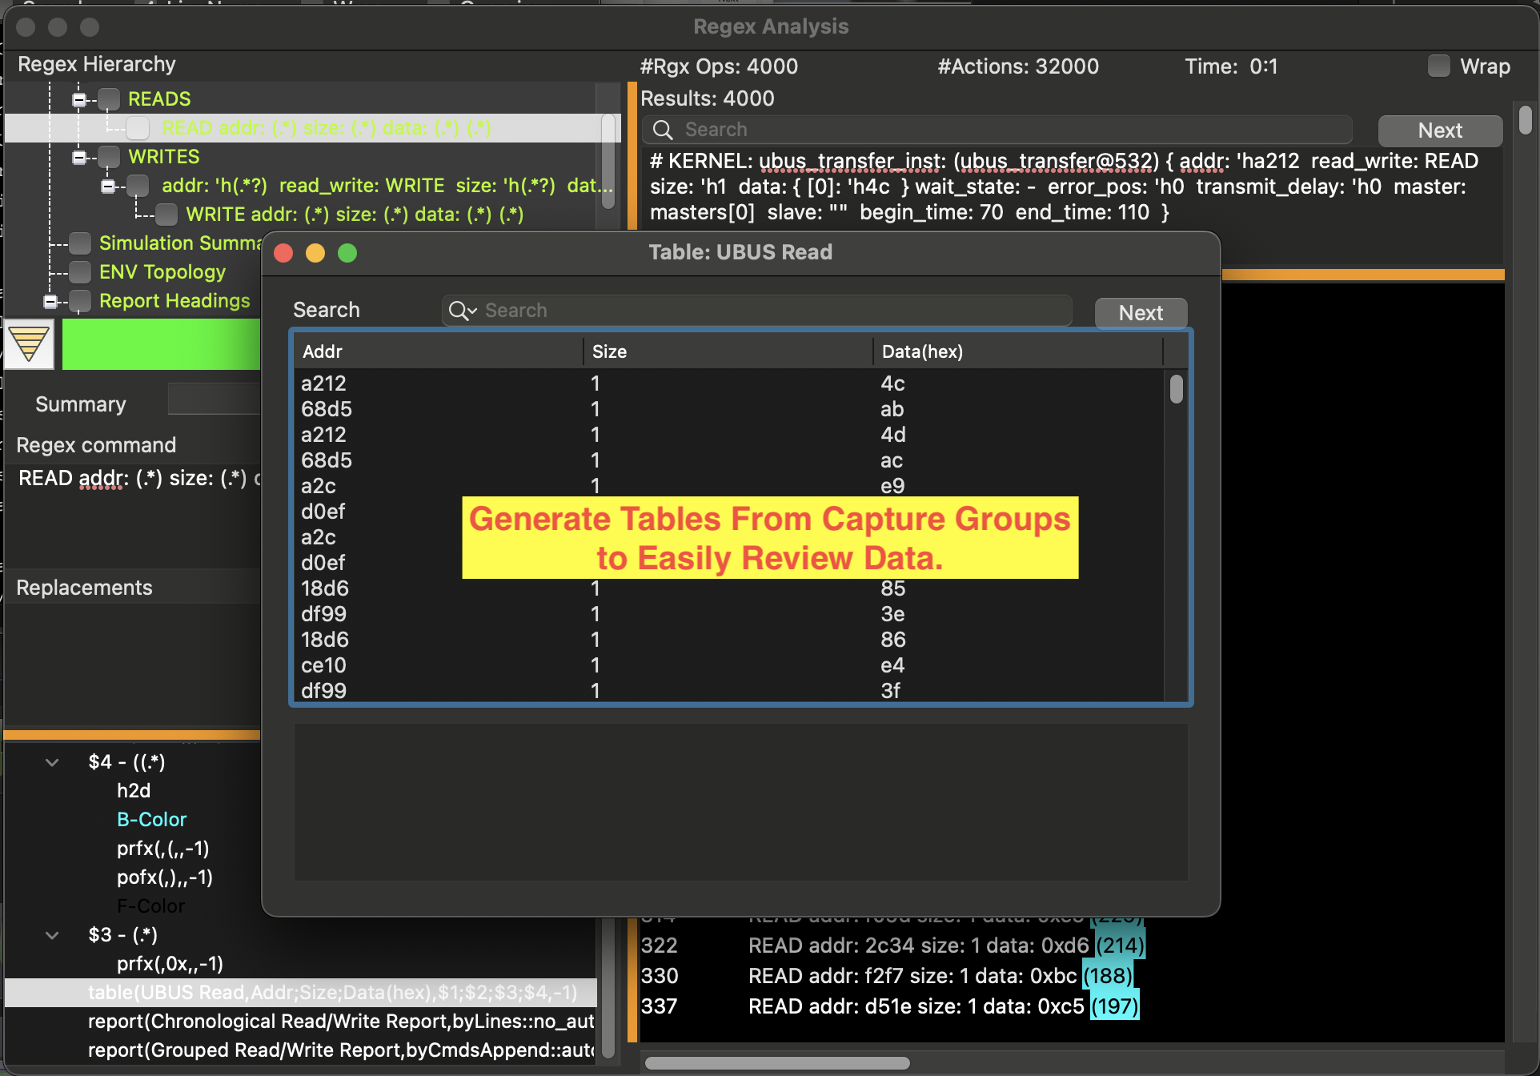
Task: Click the data cell e4
Action: 892,665
